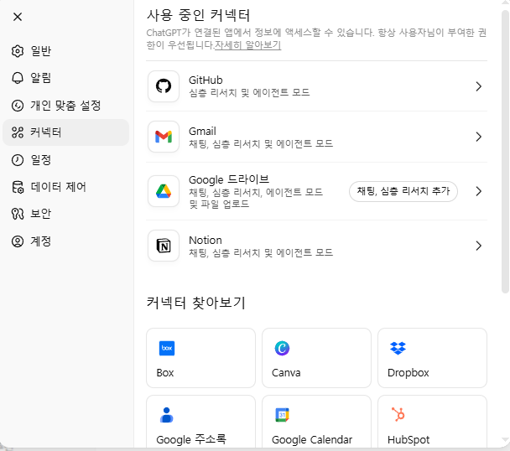This screenshot has height=451, width=510.
Task: Click the 사용 중인 커넥터 heading
Action: pyautogui.click(x=199, y=15)
